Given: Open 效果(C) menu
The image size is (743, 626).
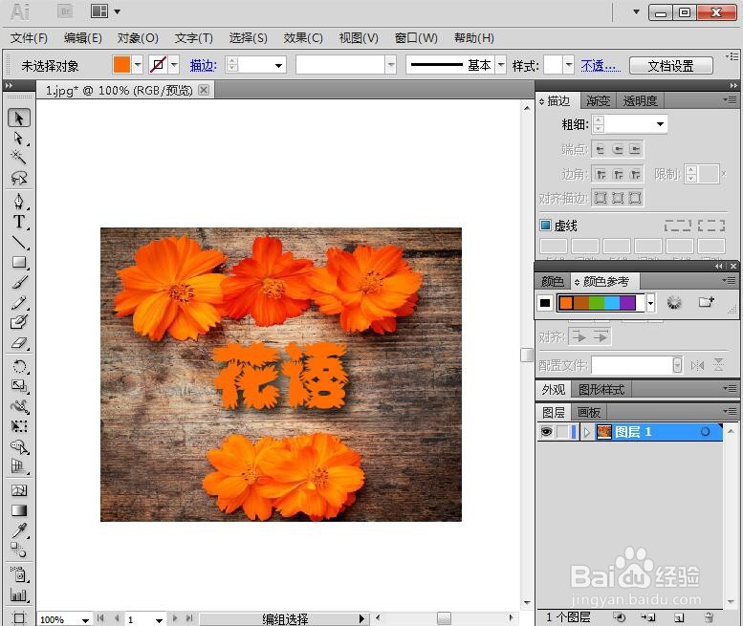Looking at the screenshot, I should pyautogui.click(x=303, y=38).
